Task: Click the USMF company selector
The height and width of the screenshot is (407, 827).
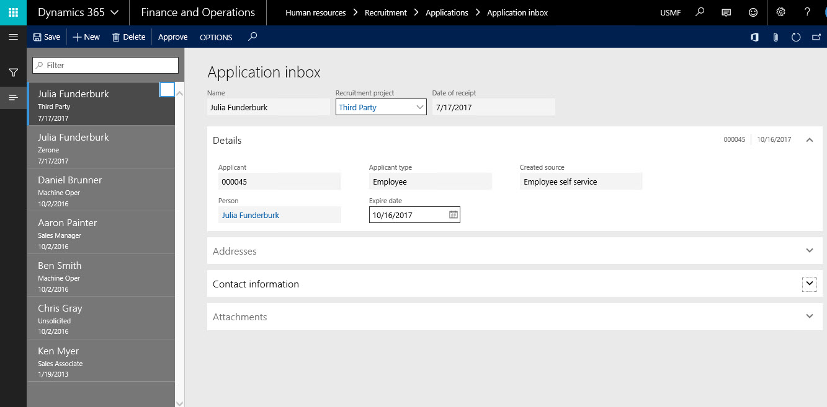Action: coord(671,12)
